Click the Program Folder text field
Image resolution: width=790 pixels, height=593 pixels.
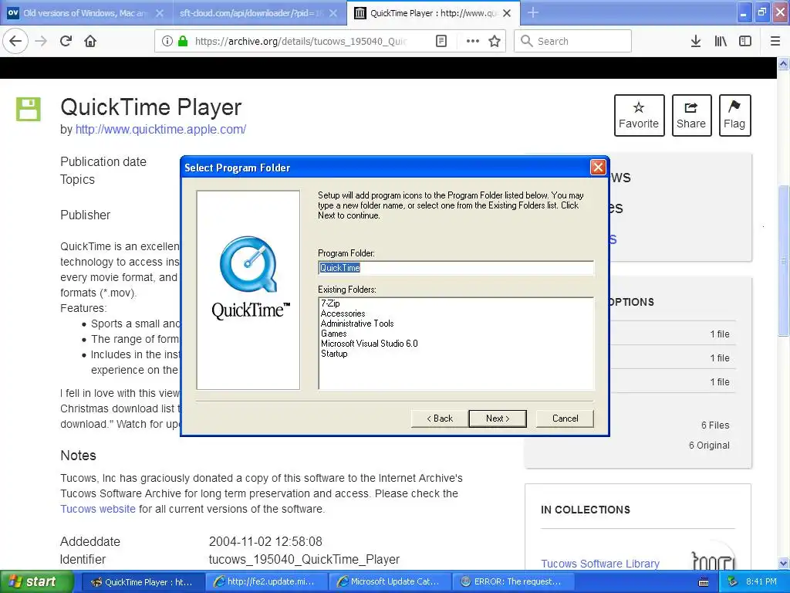456,268
